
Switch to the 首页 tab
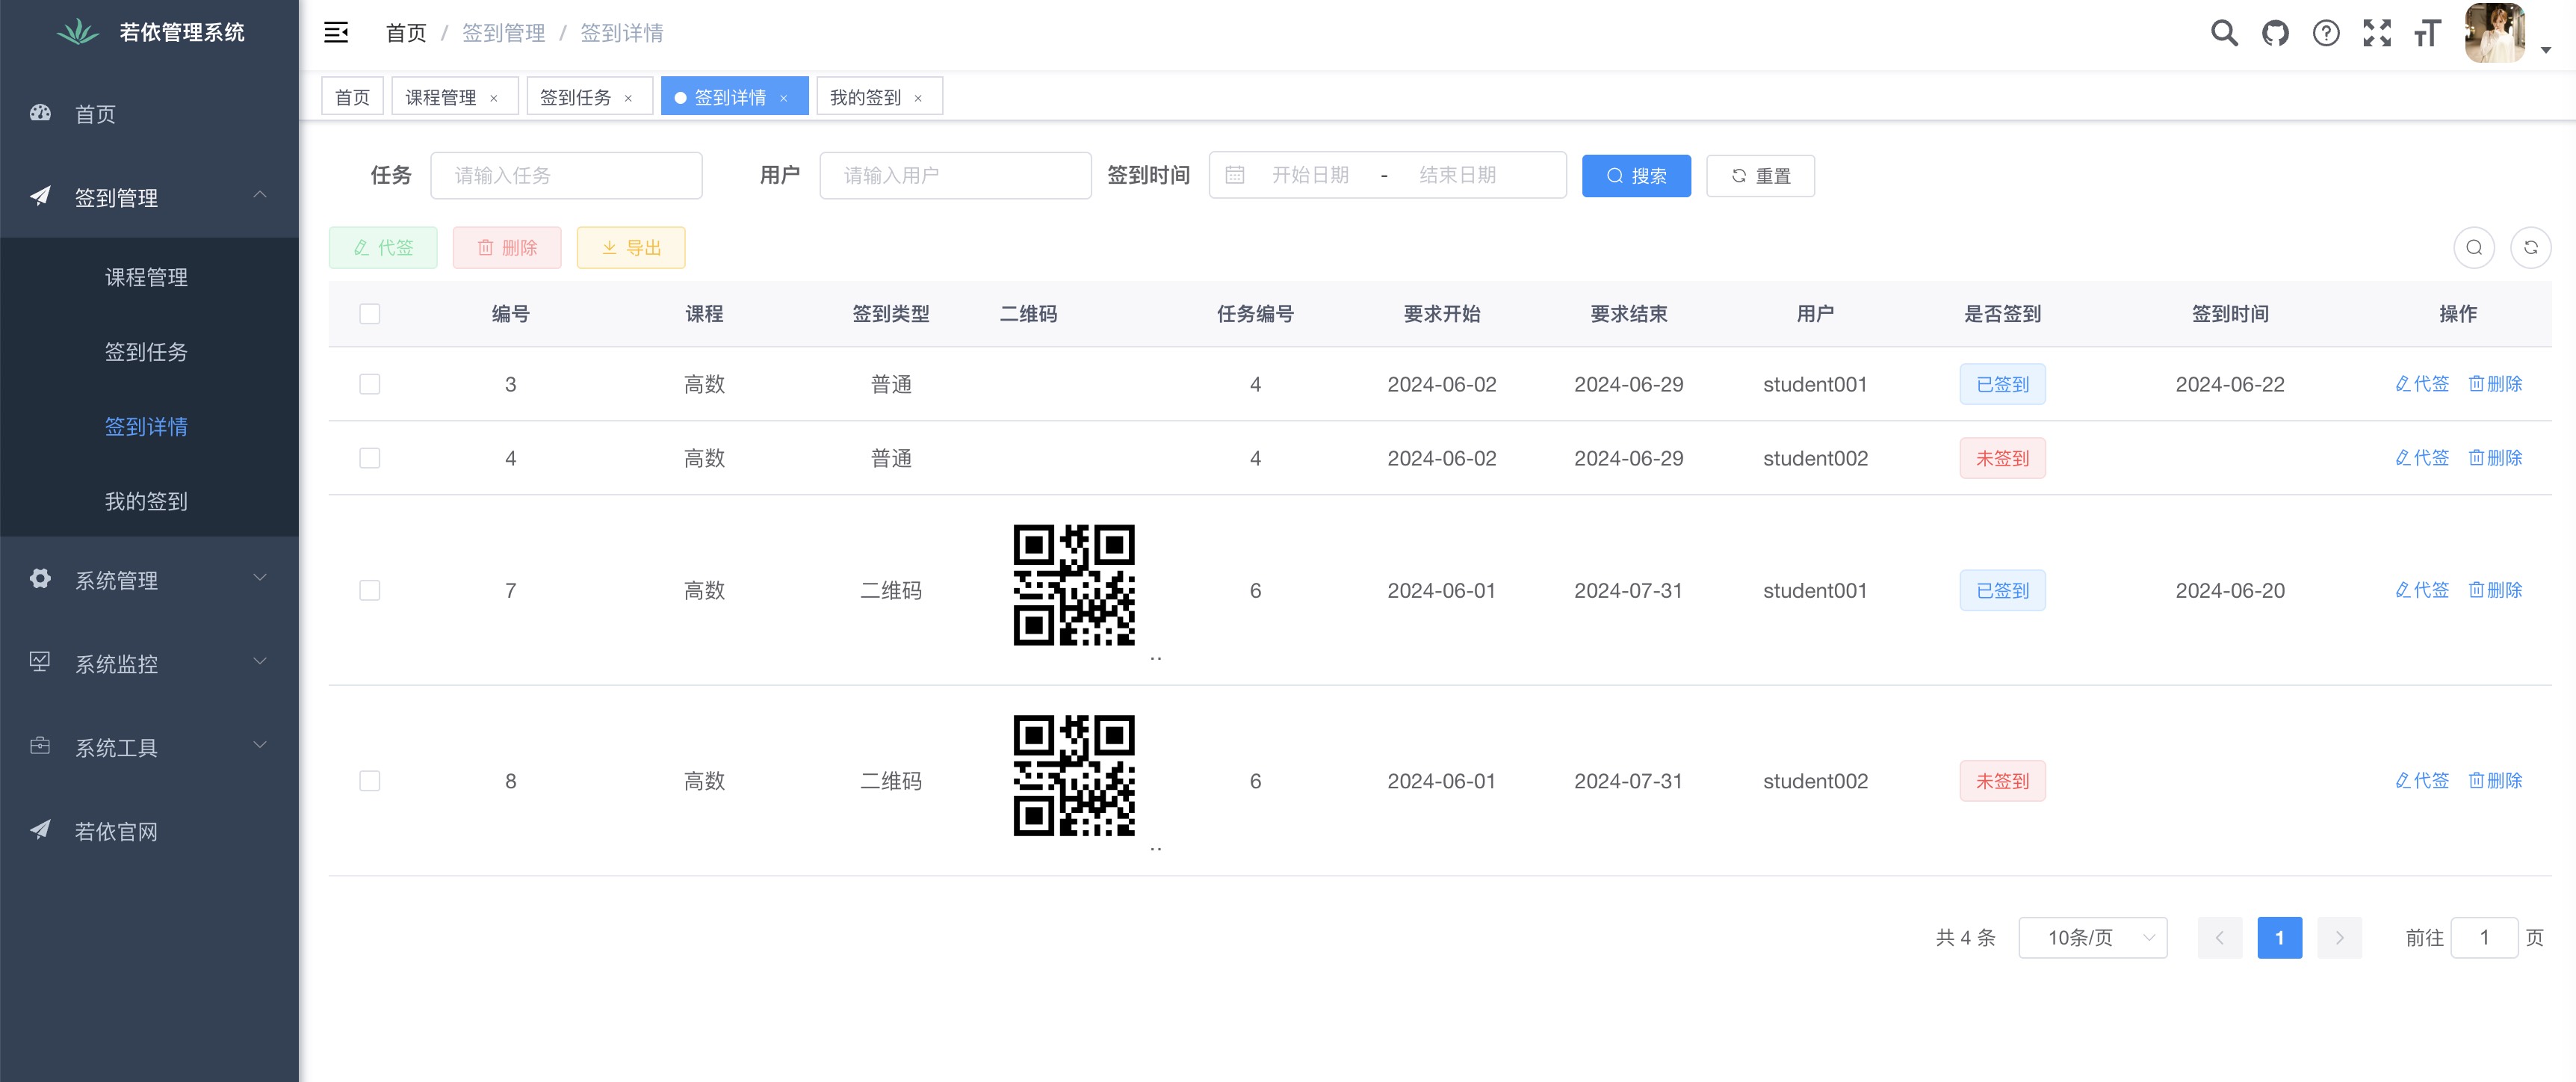[352, 97]
